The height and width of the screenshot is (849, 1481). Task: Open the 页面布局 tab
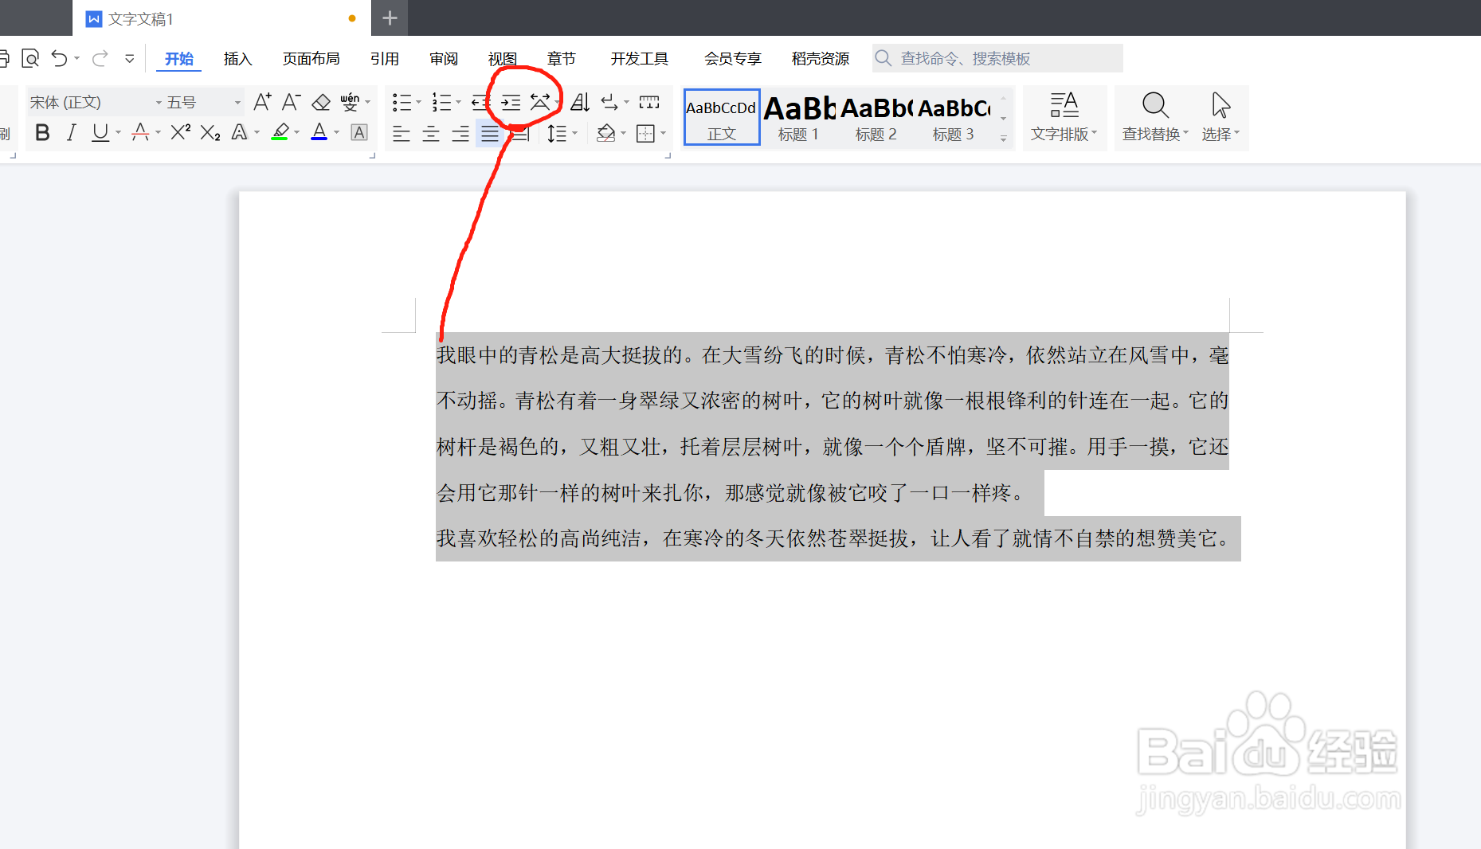pyautogui.click(x=311, y=59)
